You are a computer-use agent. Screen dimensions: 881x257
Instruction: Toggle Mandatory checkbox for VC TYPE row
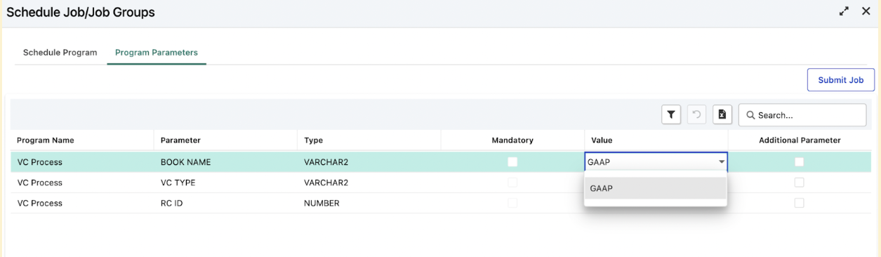coord(512,183)
